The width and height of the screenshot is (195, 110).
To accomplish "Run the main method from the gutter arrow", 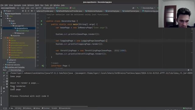I will point(41,24).
